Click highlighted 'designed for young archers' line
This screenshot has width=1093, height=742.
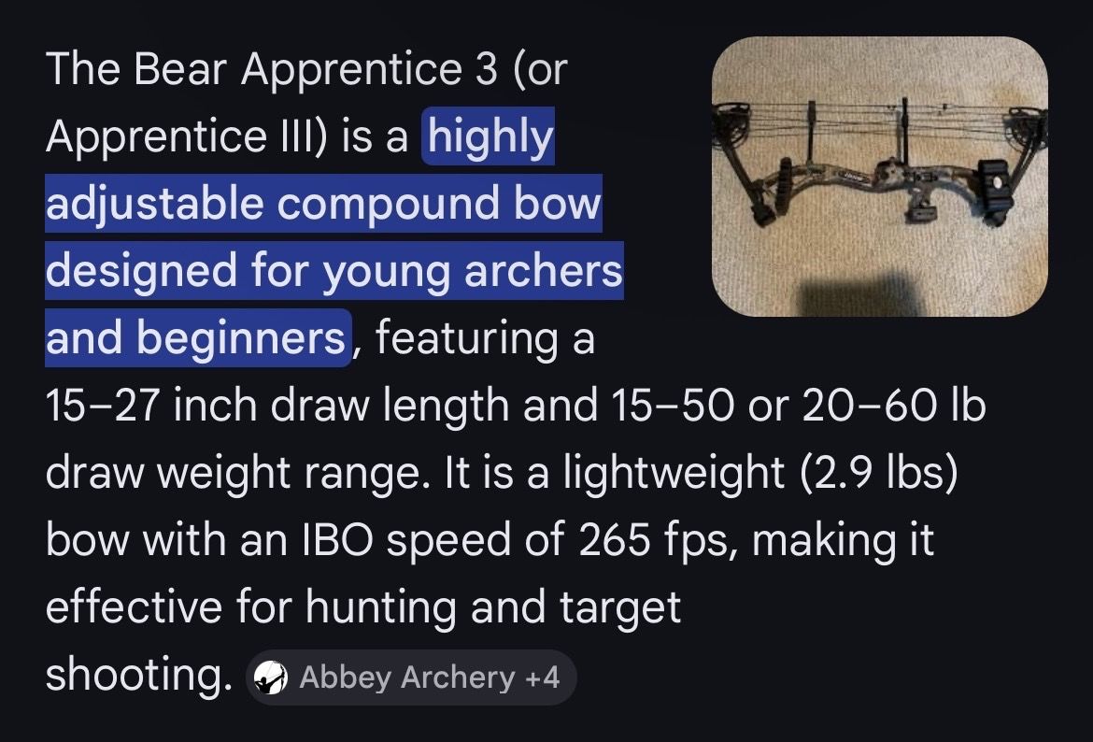(334, 271)
